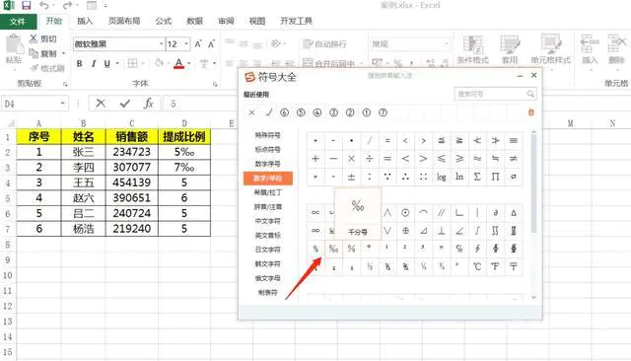631x361 pixels.
Task: Select cell with 张三
Action: [83, 152]
